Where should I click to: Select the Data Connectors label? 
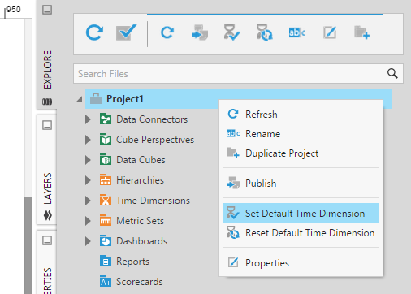point(152,119)
